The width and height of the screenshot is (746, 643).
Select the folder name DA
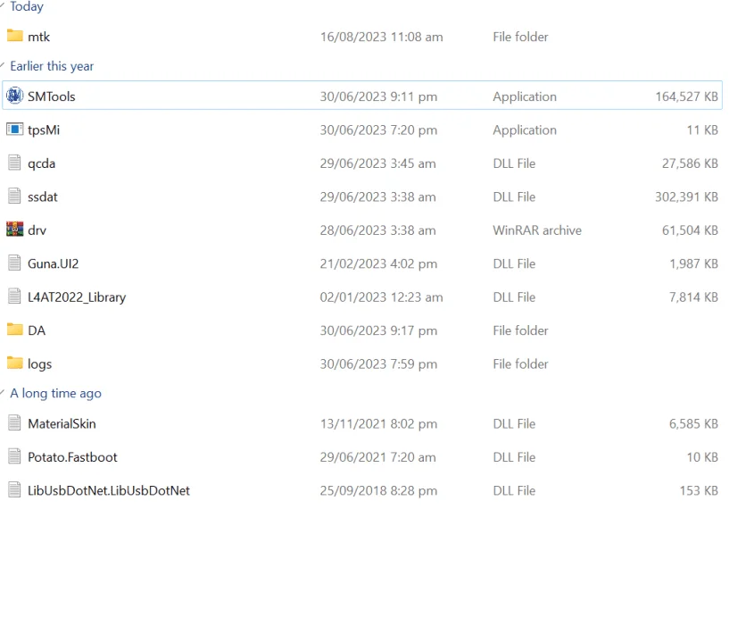click(x=37, y=330)
